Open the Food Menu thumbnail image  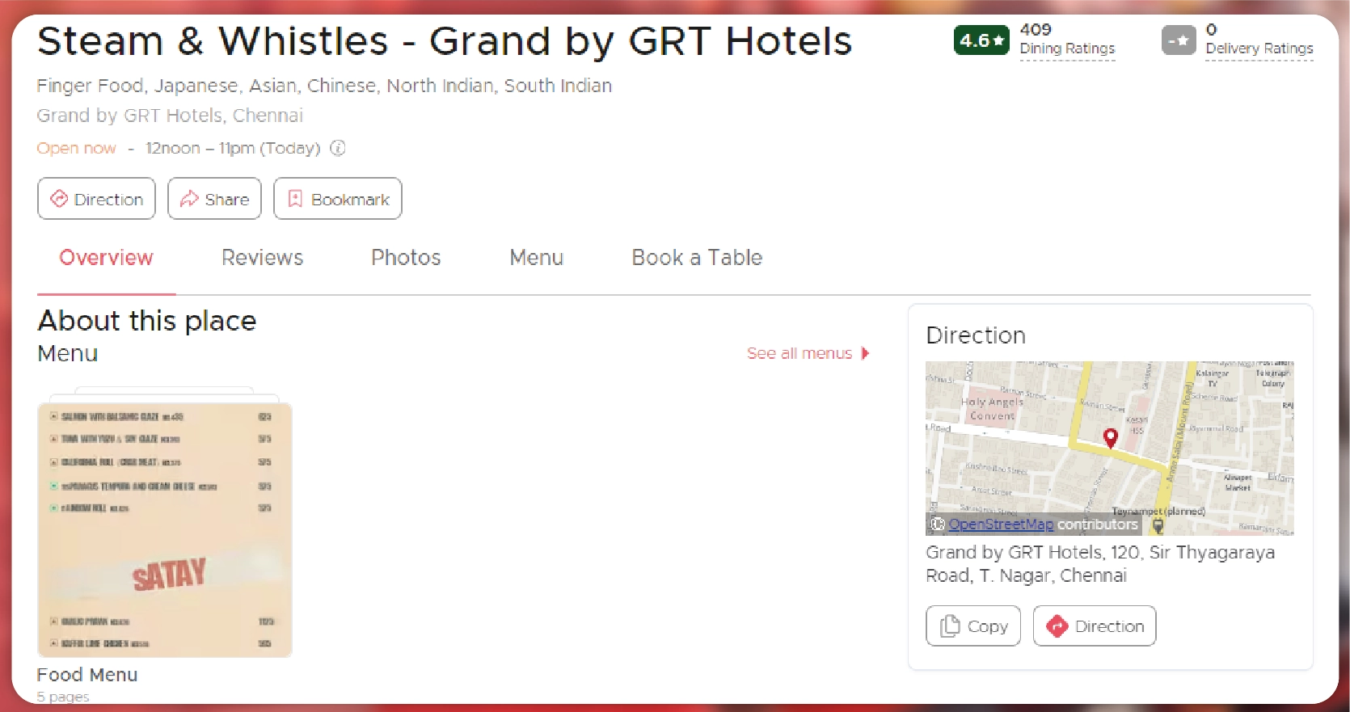(x=165, y=530)
